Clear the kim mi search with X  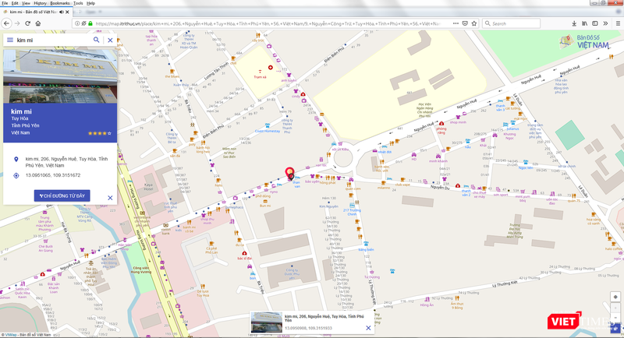[110, 40]
